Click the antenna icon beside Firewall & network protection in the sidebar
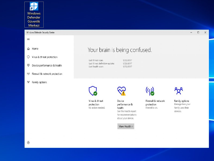Viewport: 214px width, 161px height. coord(28,74)
